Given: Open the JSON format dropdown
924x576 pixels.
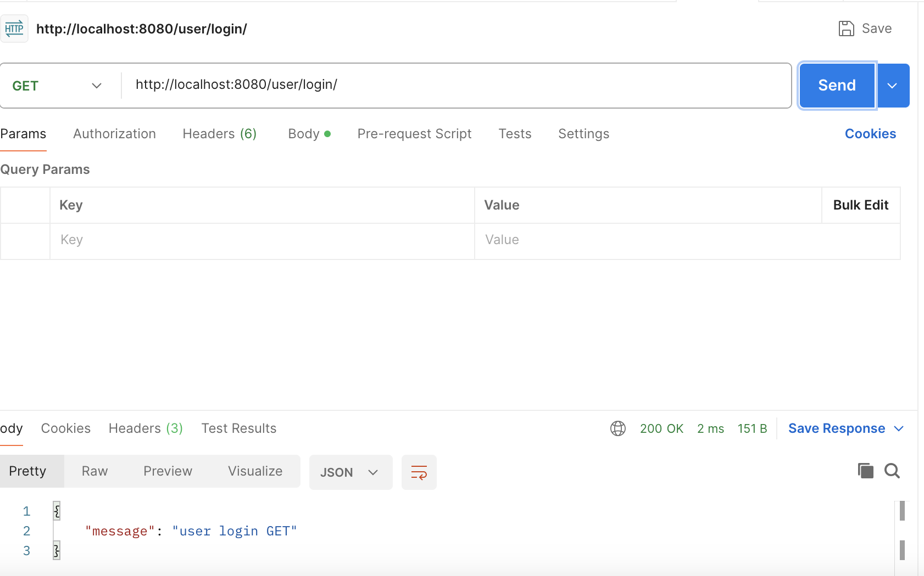Looking at the screenshot, I should [350, 472].
